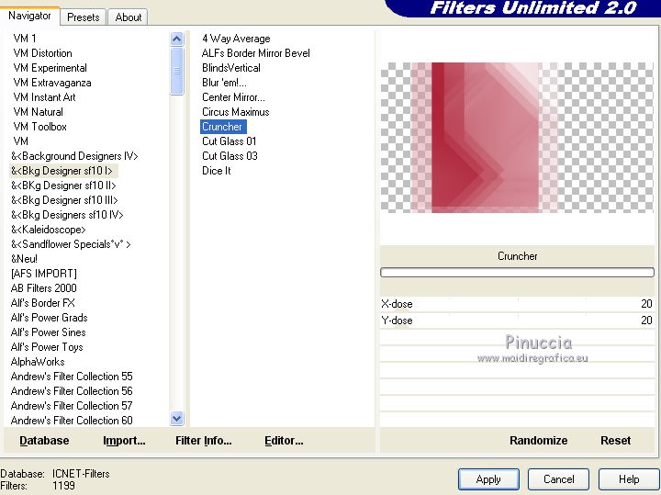This screenshot has height=495, width=661.
Task: Select VM Toolbox category
Action: 39,127
